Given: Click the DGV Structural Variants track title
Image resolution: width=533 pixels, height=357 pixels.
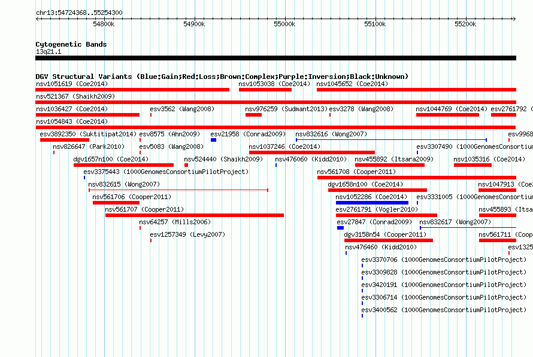Looking at the screenshot, I should point(222,77).
